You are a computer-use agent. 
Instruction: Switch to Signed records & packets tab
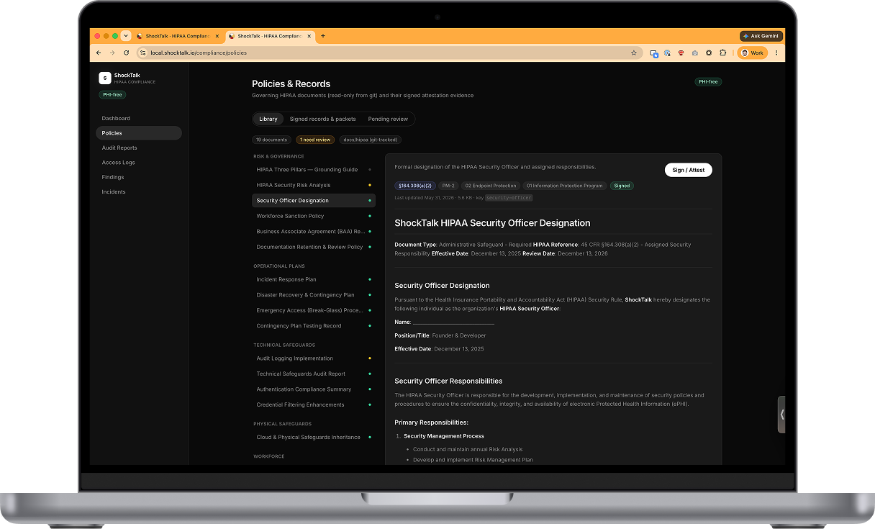point(322,119)
